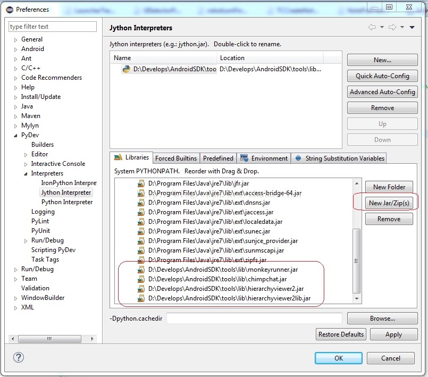Screen dimensions: 428x377
Task: Click the forward navigation arrow icon
Action: 392,27
